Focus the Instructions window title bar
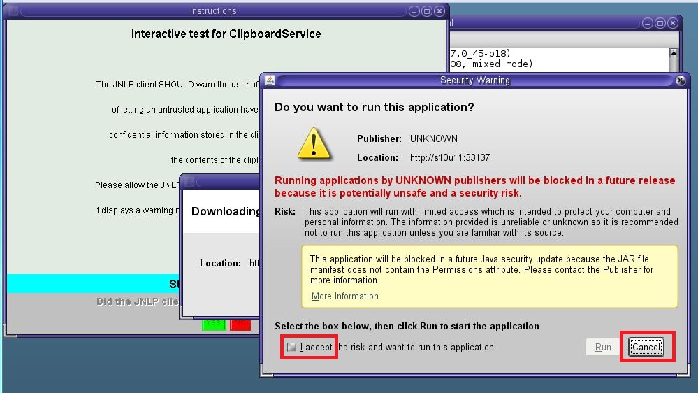698x393 pixels. tap(213, 11)
